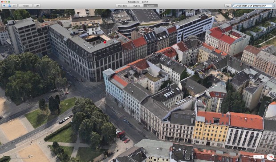Click the Share button in toolbar
276x162 pixels.
coord(37,6)
